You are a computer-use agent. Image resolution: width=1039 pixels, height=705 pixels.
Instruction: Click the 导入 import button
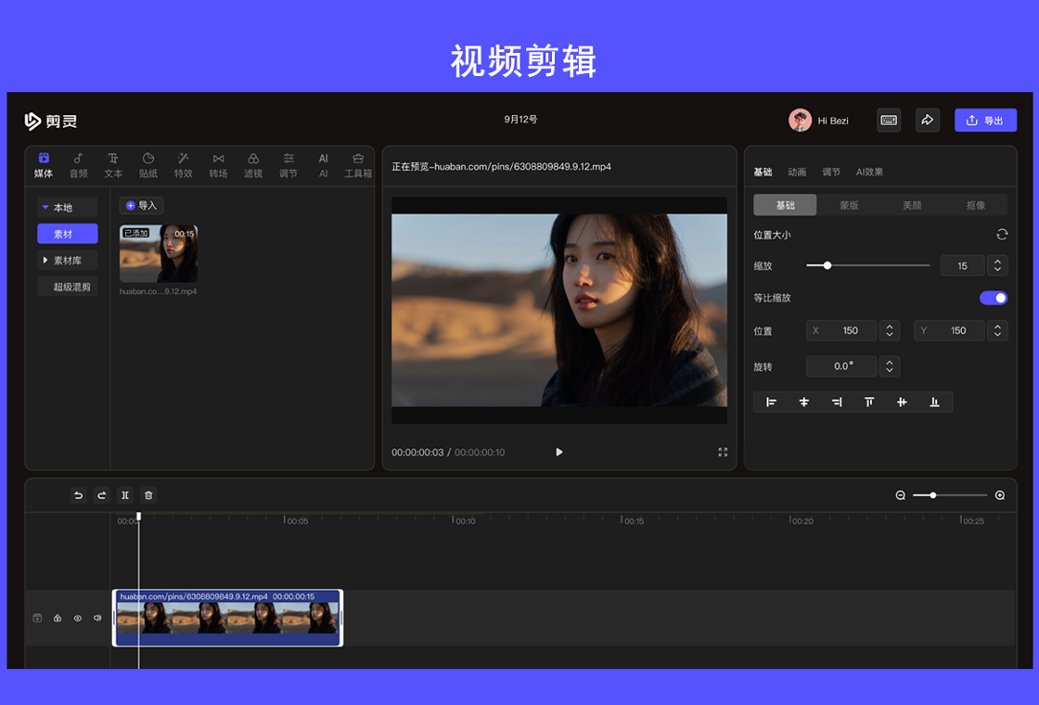[141, 205]
